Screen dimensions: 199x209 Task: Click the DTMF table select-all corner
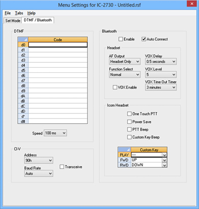23,39
